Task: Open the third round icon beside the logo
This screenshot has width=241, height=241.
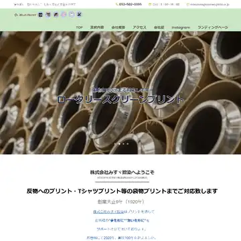Action: pyautogui.click(x=56, y=15)
